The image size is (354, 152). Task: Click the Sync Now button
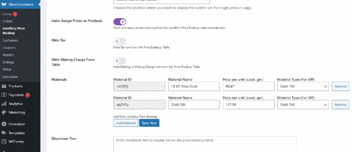tap(149, 123)
